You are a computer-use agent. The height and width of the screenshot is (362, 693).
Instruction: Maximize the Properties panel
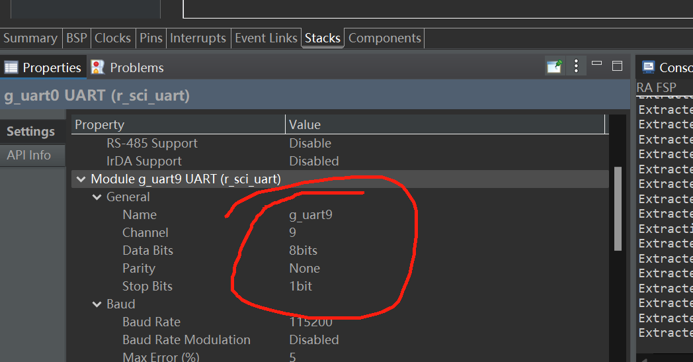pyautogui.click(x=617, y=66)
